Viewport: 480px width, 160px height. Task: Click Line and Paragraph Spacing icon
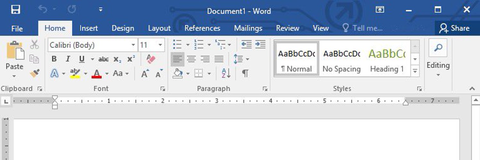pyautogui.click(x=238, y=59)
